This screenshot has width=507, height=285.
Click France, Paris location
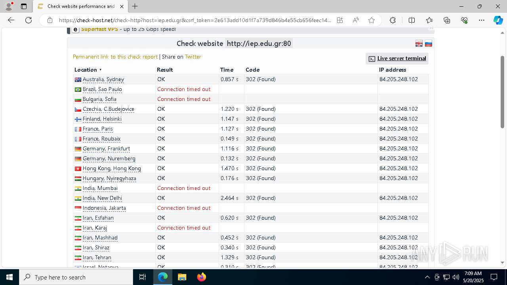(x=98, y=129)
